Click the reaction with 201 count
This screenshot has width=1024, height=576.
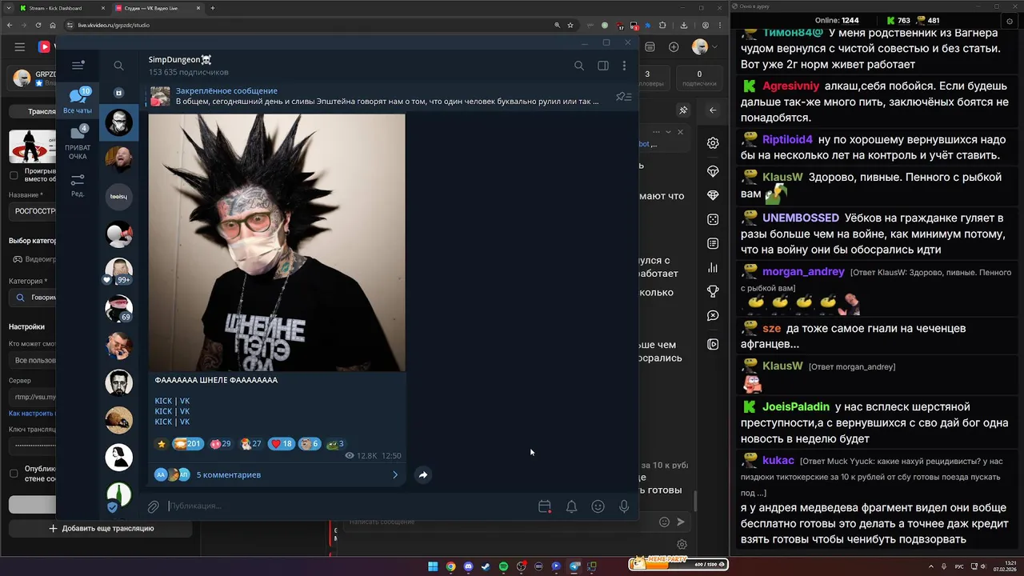(187, 444)
